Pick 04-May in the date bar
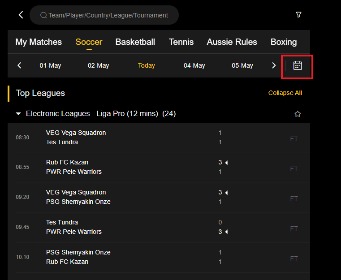This screenshot has width=341, height=280. tap(194, 66)
